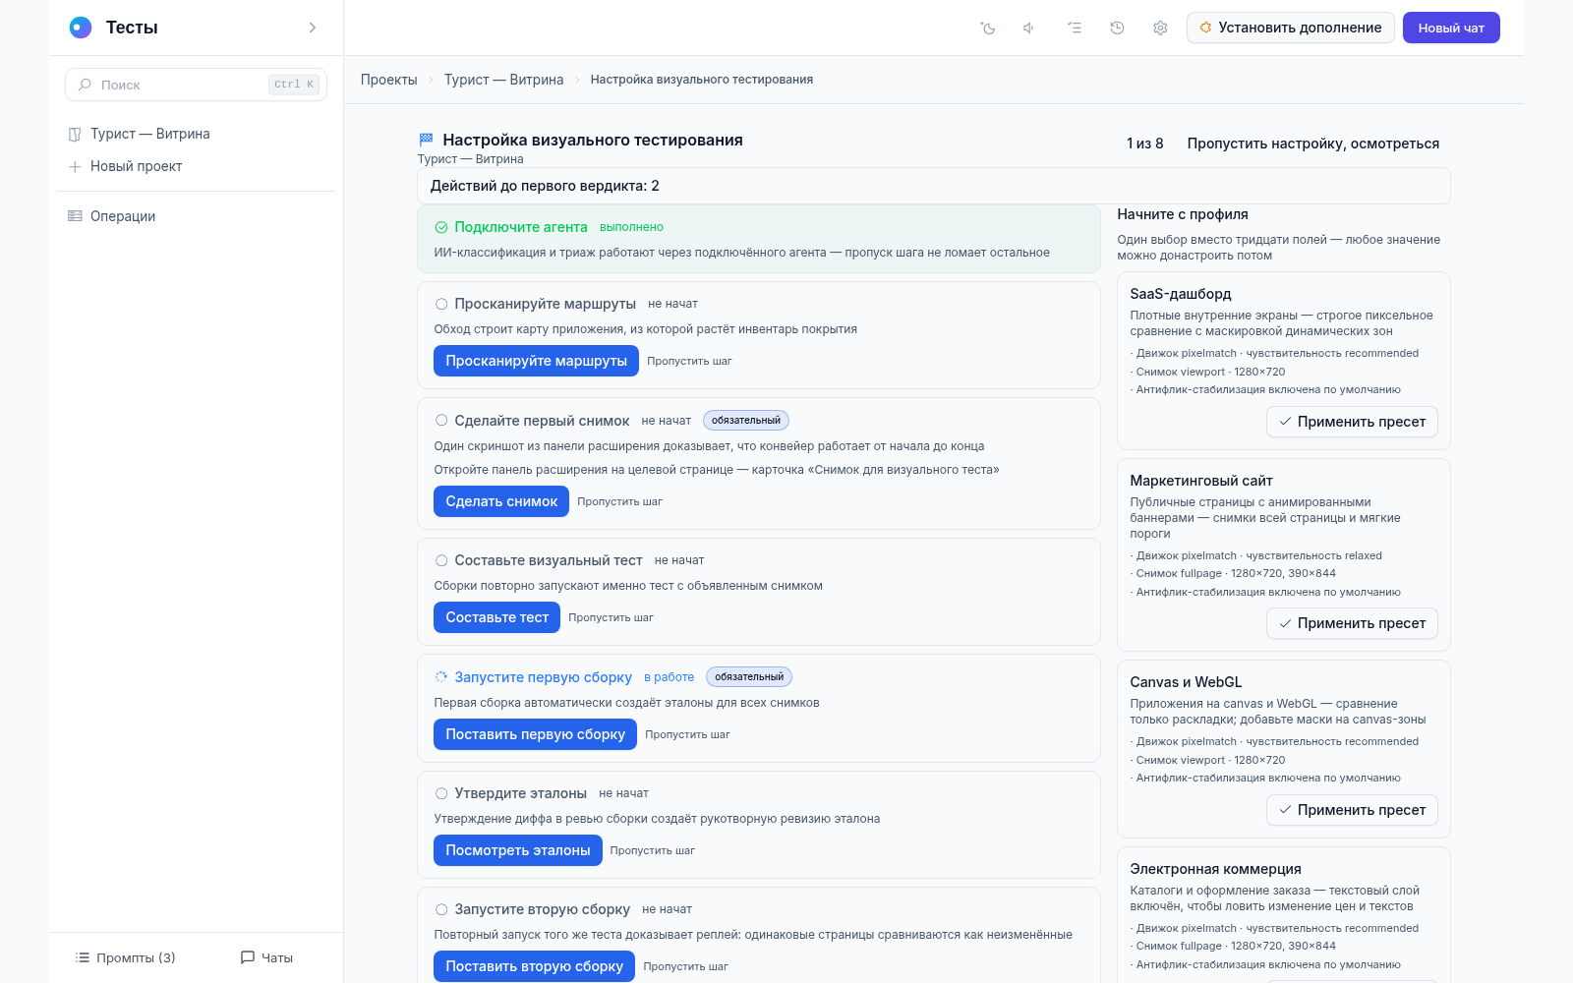Expand the Тесты sidebar chevron
This screenshot has height=983, width=1573.
pyautogui.click(x=313, y=28)
